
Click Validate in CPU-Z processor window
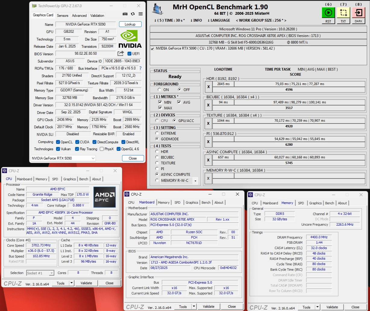coord(86,283)
